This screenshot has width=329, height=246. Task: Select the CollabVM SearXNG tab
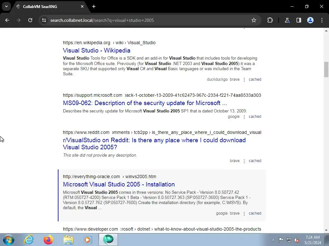[x=50, y=6]
